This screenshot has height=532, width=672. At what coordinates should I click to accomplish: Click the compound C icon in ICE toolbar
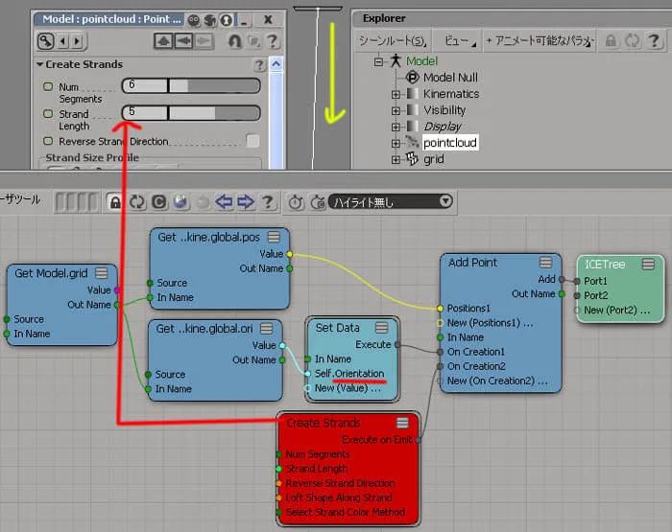point(159,202)
